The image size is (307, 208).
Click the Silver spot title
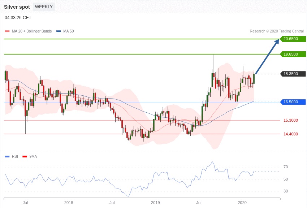[x=17, y=7]
